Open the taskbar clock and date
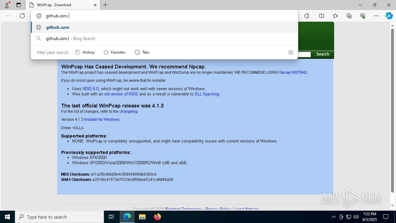Screen dimensions: 396x223 369,217
